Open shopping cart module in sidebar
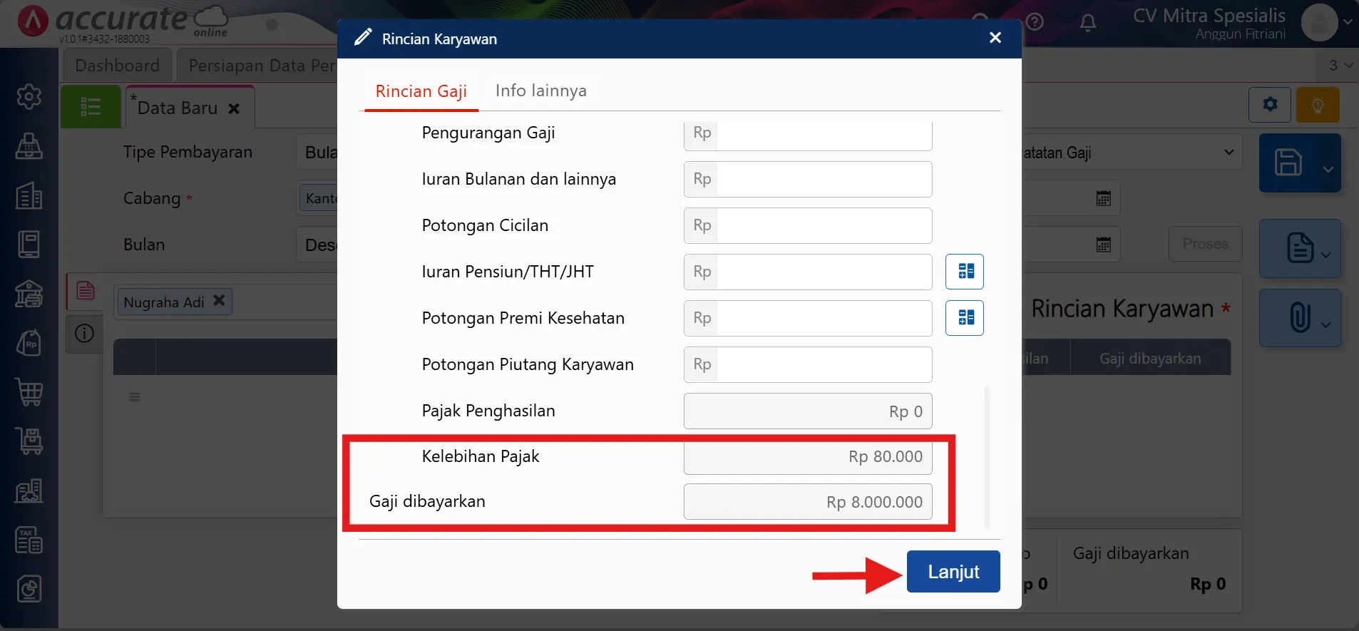This screenshot has width=1359, height=631. coord(29,391)
